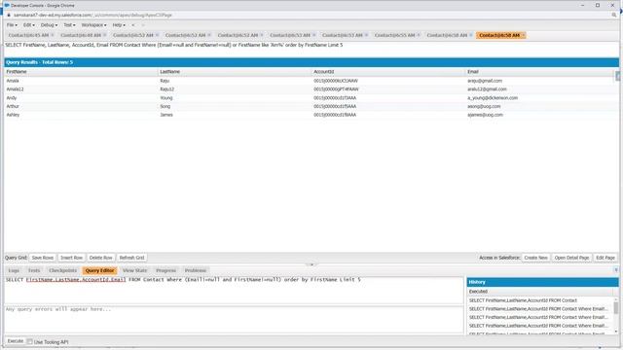Open the Workspace menu
Screen dimensions: 623x350
click(x=93, y=25)
